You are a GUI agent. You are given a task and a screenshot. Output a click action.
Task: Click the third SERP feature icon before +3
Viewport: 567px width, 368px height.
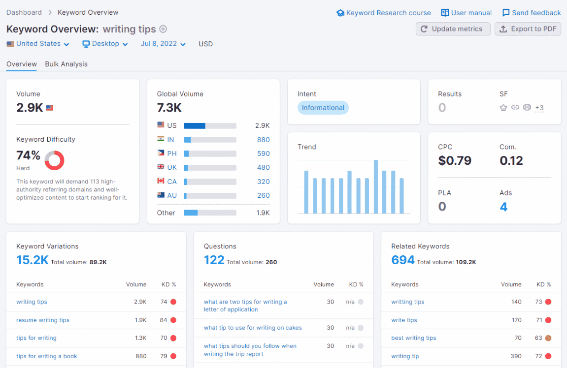click(527, 107)
